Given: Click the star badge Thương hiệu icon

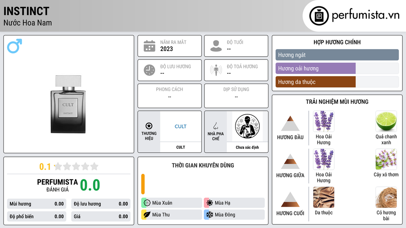Looking at the screenshot, I should pos(149,126).
